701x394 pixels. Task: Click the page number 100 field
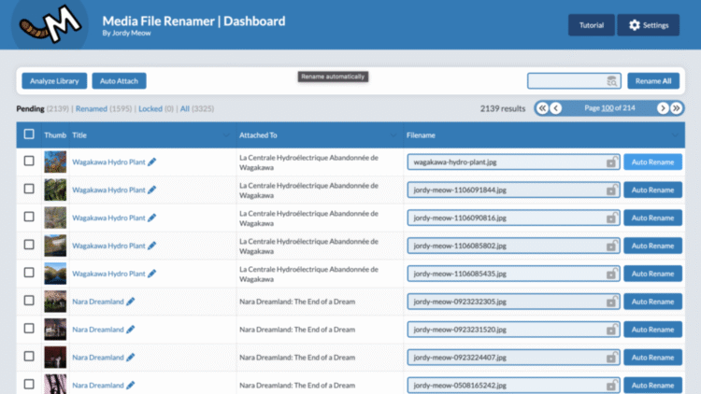click(608, 108)
